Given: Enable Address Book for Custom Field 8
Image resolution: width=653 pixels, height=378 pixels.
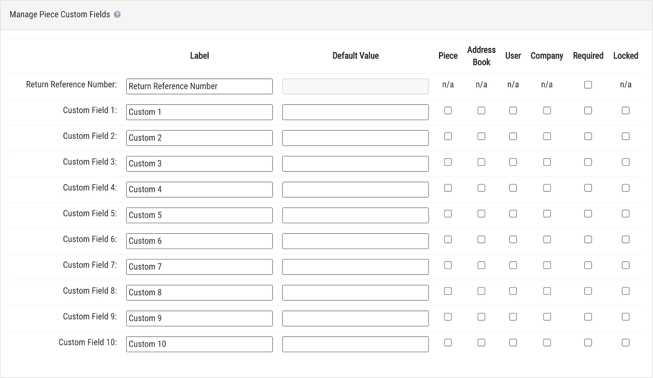Looking at the screenshot, I should tap(482, 291).
